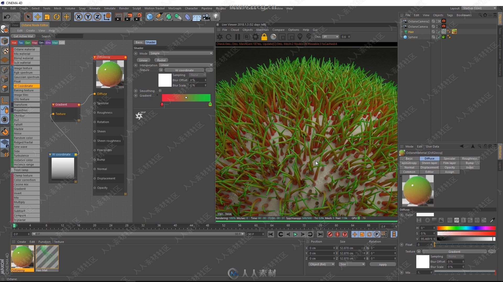
Task: Play animation forward
Action: click(295, 234)
